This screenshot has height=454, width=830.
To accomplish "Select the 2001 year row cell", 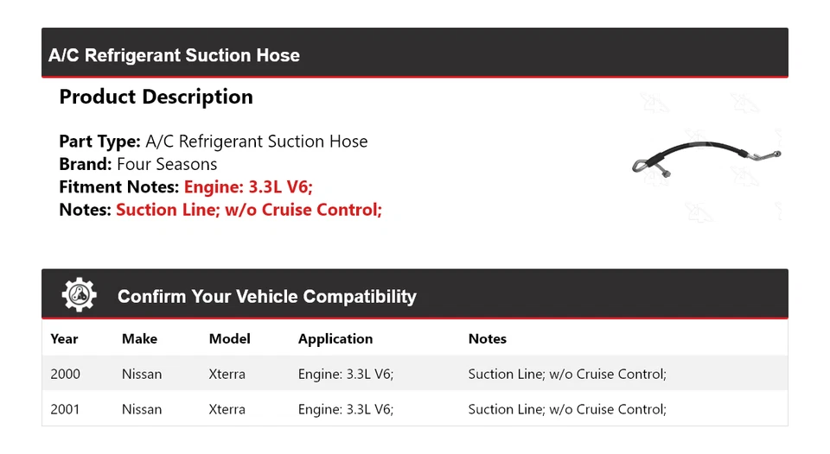I will [65, 409].
